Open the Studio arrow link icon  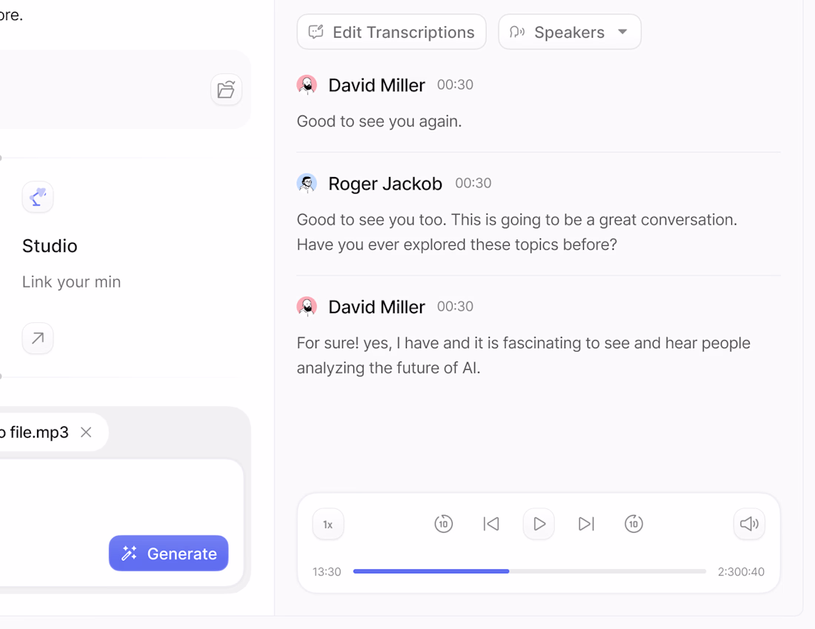[38, 339]
